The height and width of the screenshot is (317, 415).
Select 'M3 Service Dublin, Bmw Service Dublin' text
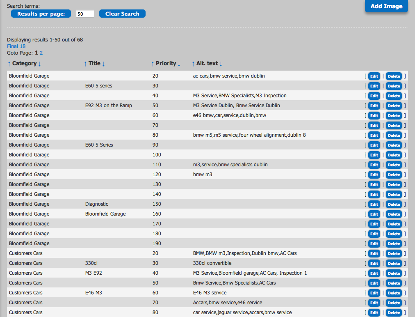pyautogui.click(x=236, y=106)
